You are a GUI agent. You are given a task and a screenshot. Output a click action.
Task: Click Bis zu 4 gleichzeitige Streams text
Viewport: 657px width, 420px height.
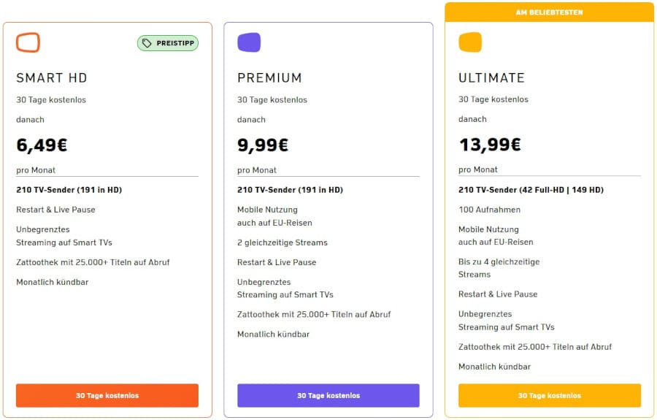point(499,268)
